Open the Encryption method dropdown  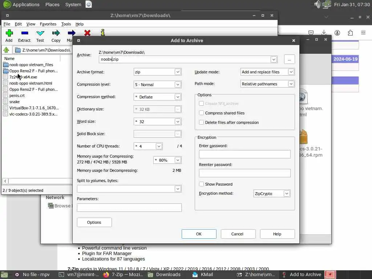pos(287,194)
